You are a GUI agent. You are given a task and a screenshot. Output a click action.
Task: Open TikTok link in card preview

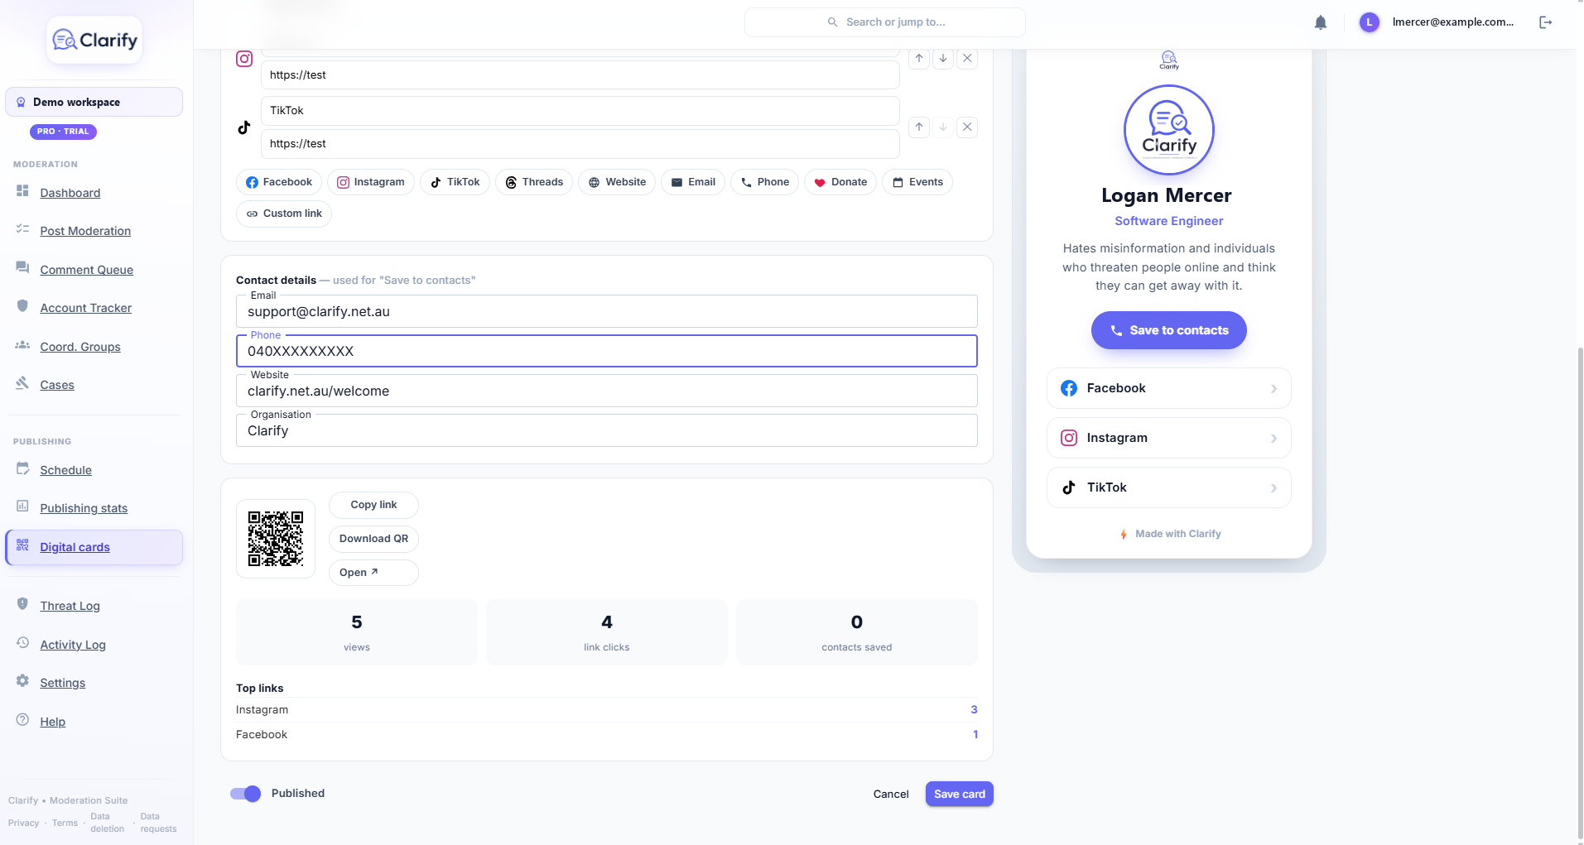coord(1169,487)
